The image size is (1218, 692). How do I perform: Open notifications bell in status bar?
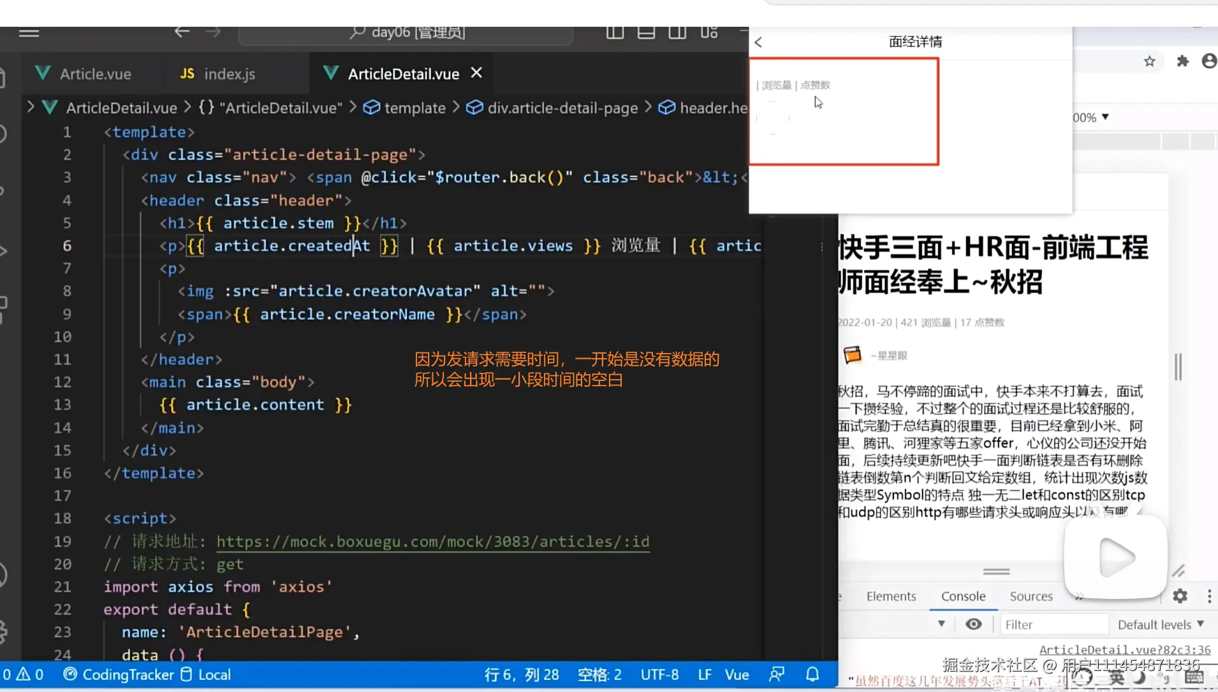click(x=812, y=674)
